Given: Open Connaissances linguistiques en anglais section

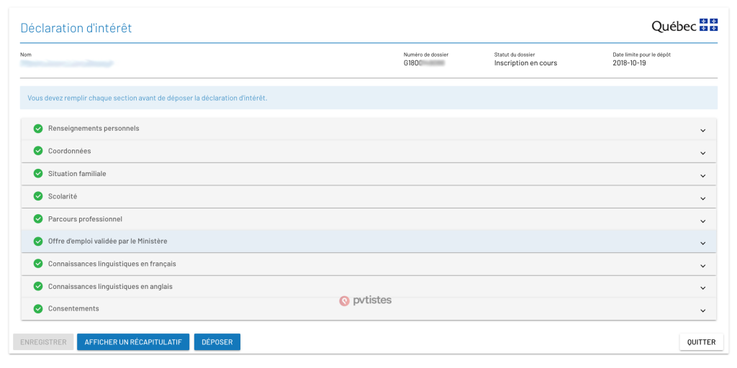Looking at the screenshot, I should [110, 286].
